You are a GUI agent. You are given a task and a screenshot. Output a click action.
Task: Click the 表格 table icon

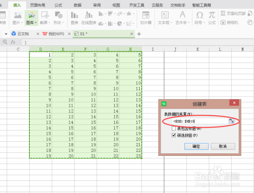tap(3, 15)
